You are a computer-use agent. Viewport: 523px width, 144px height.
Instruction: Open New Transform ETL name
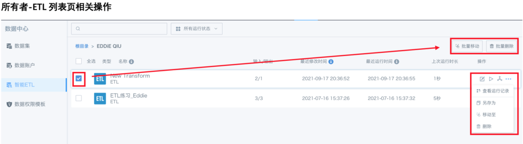[x=130, y=76]
